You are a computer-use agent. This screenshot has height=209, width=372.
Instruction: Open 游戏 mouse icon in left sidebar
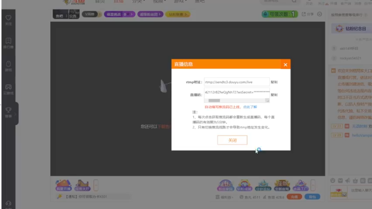(8, 66)
